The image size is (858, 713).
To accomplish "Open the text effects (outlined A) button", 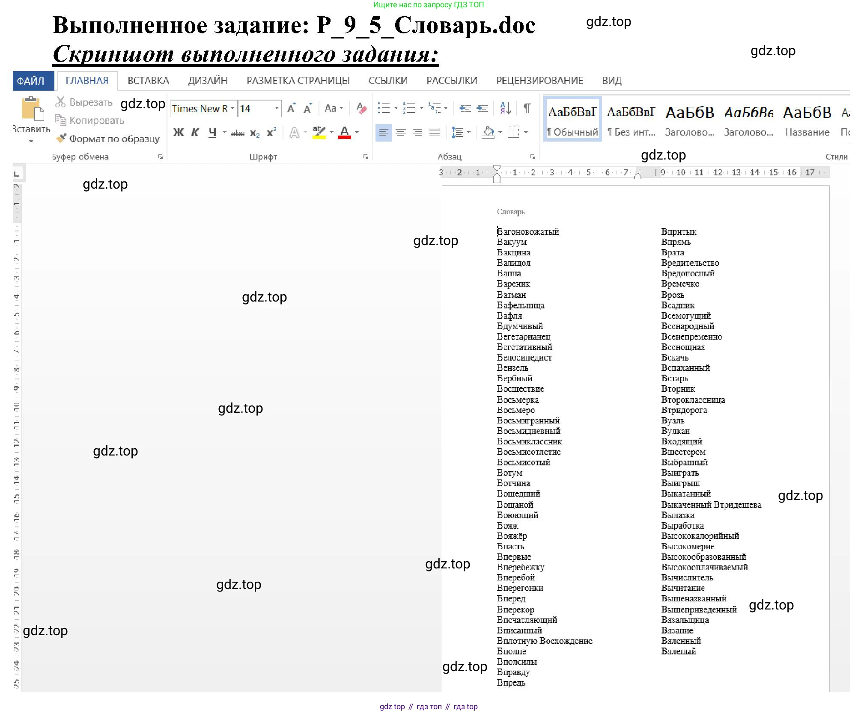I will point(294,133).
